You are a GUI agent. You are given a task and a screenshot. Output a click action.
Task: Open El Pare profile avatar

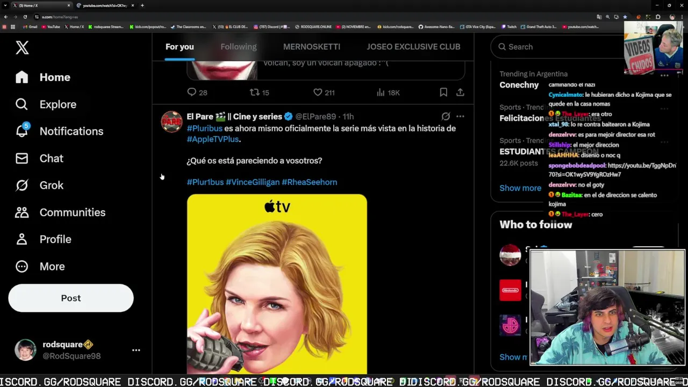[x=172, y=121]
